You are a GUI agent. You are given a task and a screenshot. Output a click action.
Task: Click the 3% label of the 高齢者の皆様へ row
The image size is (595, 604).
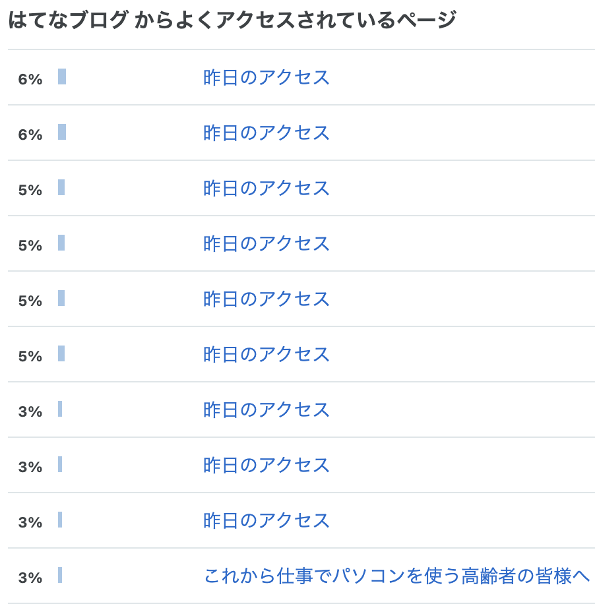(30, 578)
